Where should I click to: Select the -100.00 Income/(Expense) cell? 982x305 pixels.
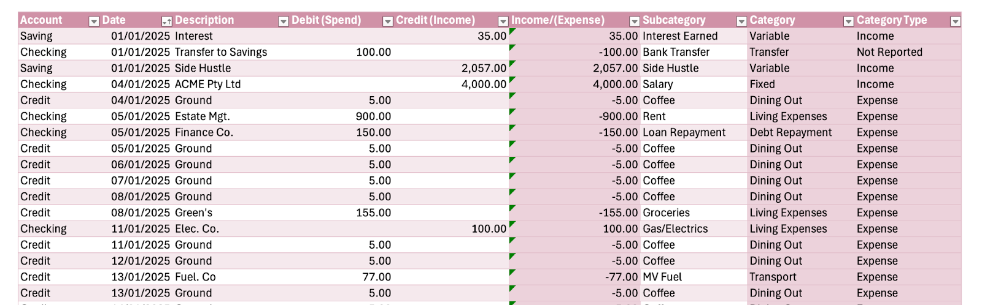(575, 52)
